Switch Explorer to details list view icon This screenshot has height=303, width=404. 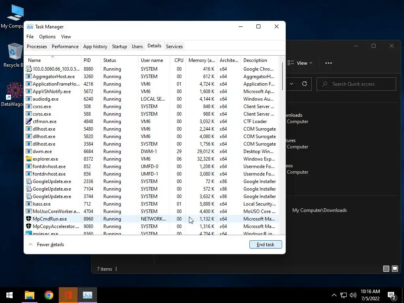click(386, 269)
